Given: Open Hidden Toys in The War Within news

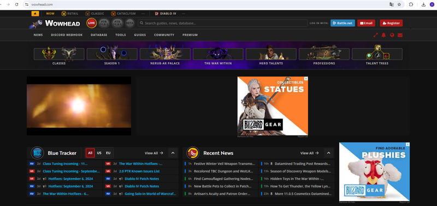Looking at the screenshot, I should click(x=297, y=179).
